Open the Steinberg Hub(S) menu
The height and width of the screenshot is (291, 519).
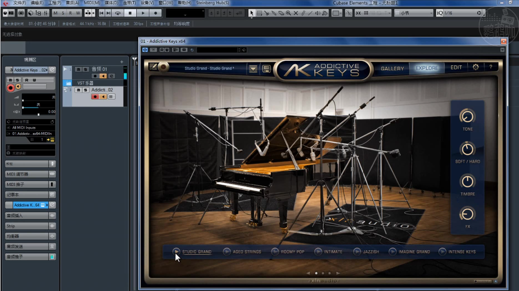[212, 3]
